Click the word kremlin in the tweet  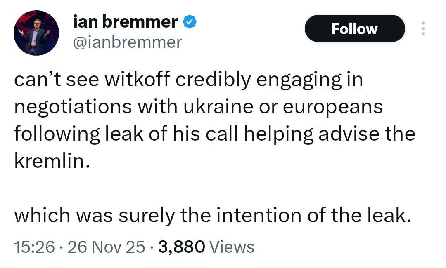point(52,161)
